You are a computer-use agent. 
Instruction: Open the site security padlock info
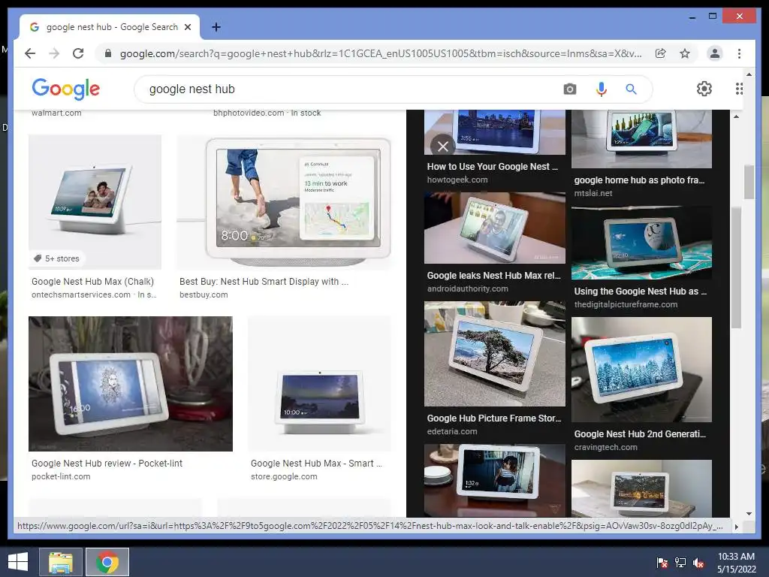[x=108, y=53]
